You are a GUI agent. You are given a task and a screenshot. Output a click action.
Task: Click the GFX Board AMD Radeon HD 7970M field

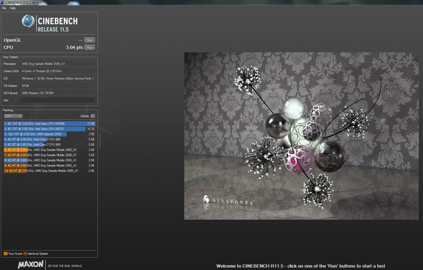click(x=58, y=93)
